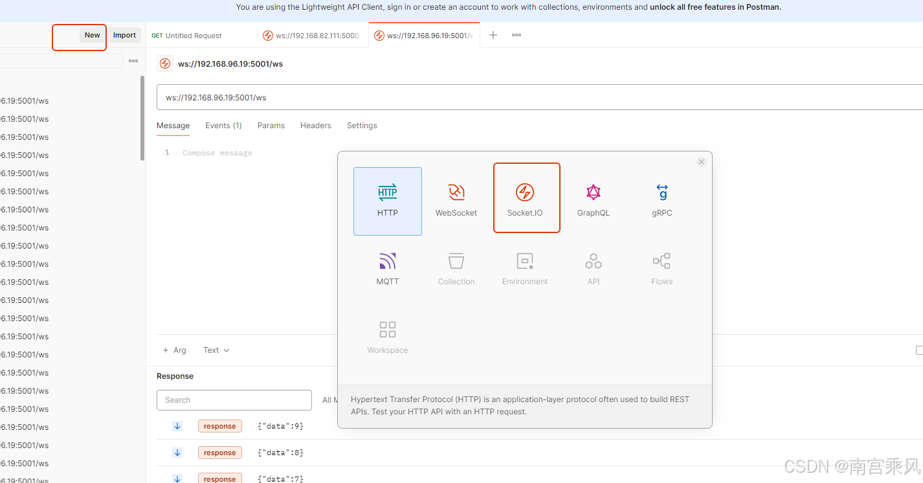The image size is (923, 483).
Task: Select the MQTT request type
Action: coord(388,270)
